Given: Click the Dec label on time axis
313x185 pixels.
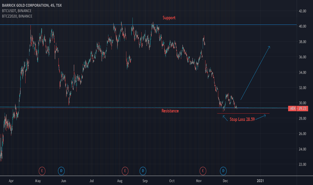Looking at the screenshot, I should [x=225, y=181].
